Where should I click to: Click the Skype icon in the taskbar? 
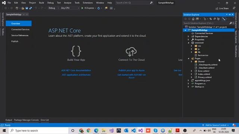[155, 131]
